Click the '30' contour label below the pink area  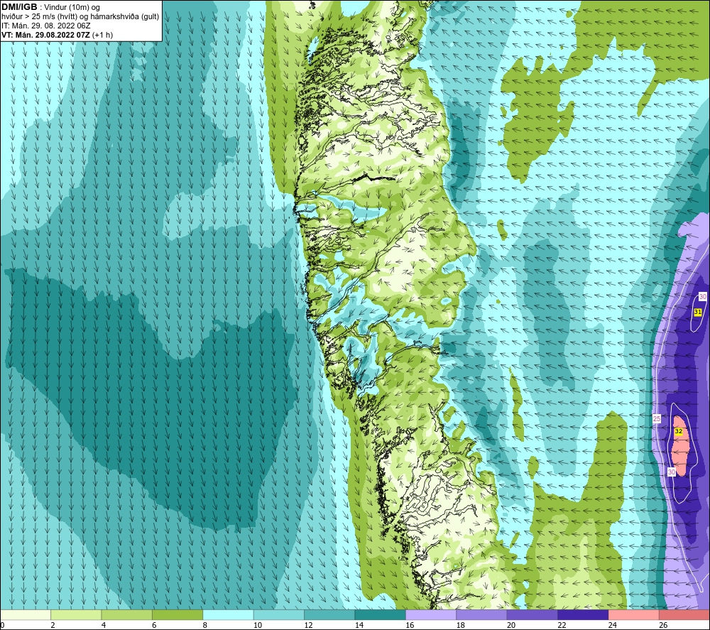(672, 472)
